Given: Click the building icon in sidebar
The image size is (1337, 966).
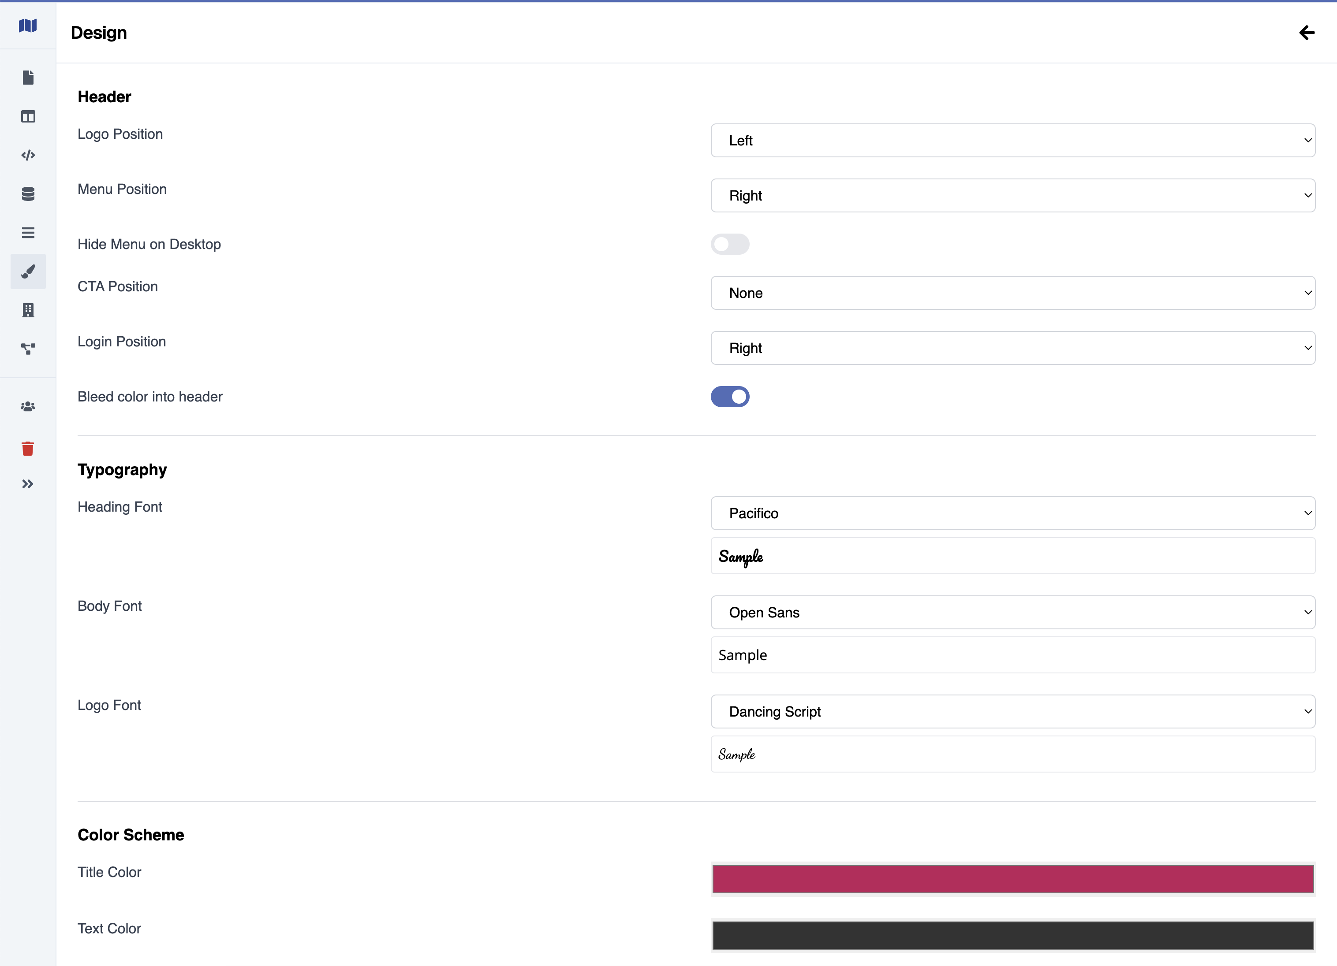Looking at the screenshot, I should pos(28,310).
